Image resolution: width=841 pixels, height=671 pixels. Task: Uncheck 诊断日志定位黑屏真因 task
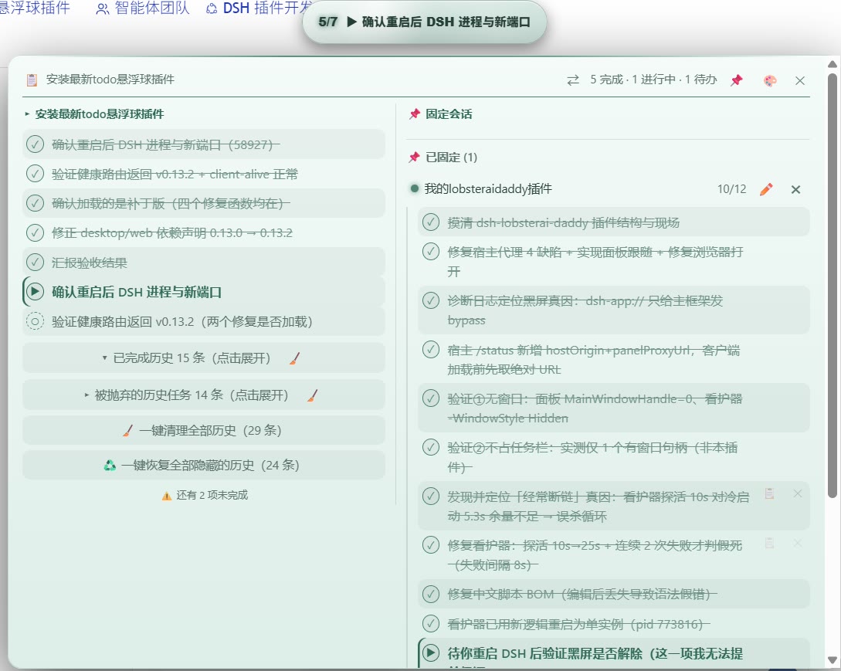[x=431, y=300]
